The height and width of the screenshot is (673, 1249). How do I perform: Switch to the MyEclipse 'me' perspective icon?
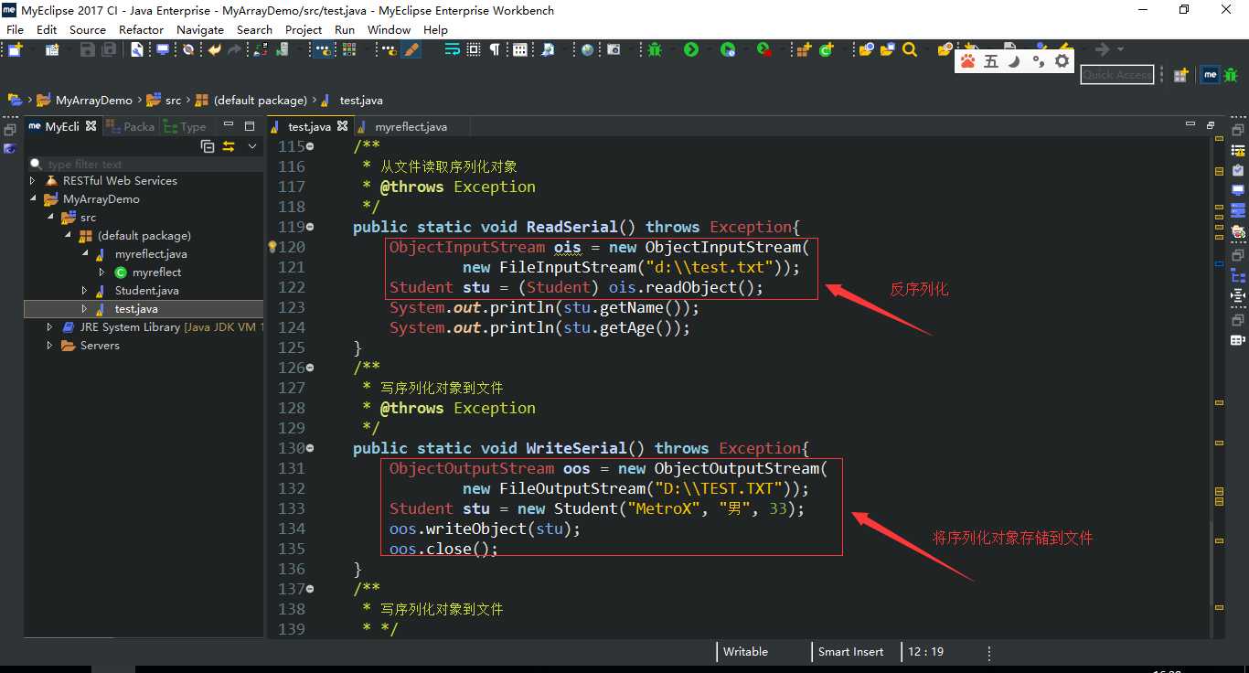pos(1210,75)
